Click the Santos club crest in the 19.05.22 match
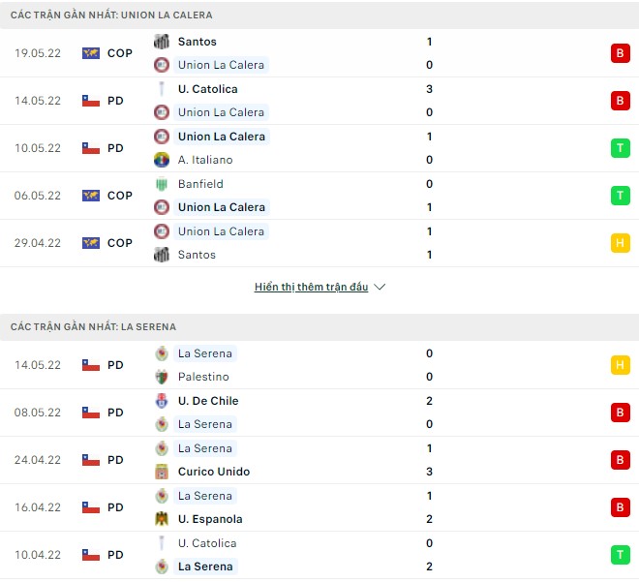The height and width of the screenshot is (582, 639). pyautogui.click(x=162, y=42)
